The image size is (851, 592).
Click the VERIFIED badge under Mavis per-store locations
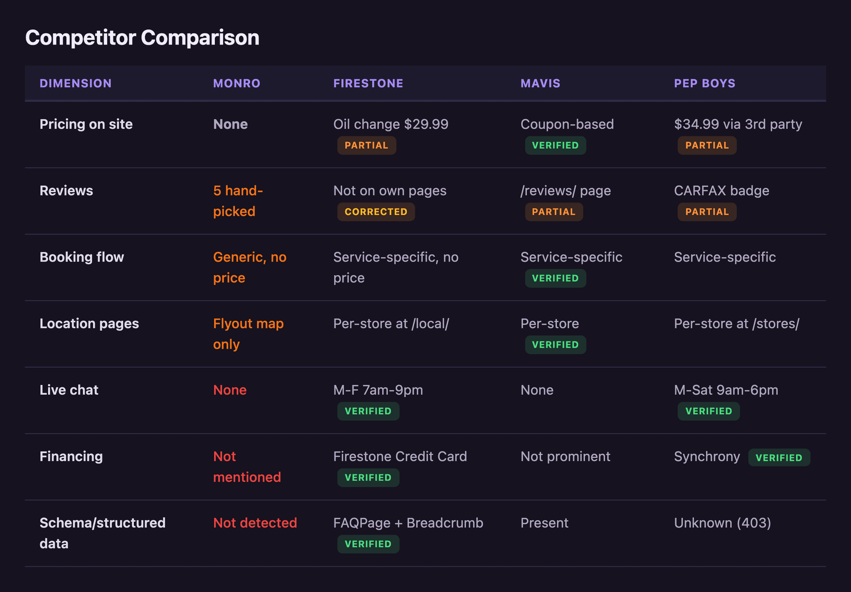pyautogui.click(x=556, y=344)
